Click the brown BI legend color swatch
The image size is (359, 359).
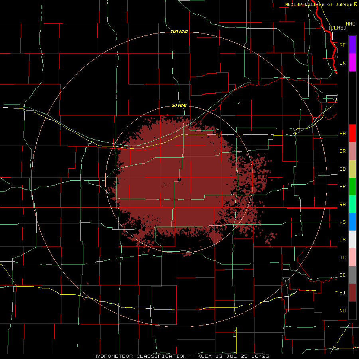[x=352, y=293]
